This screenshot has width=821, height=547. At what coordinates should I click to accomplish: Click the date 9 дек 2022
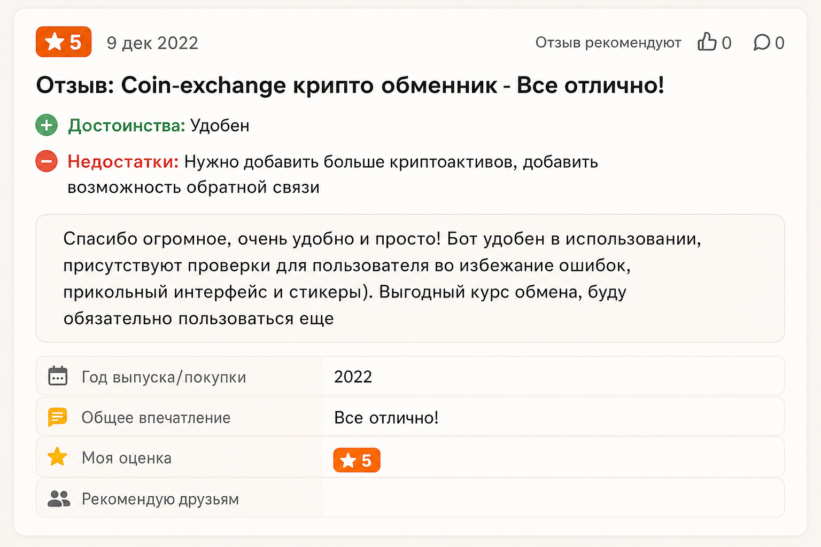[x=152, y=43]
